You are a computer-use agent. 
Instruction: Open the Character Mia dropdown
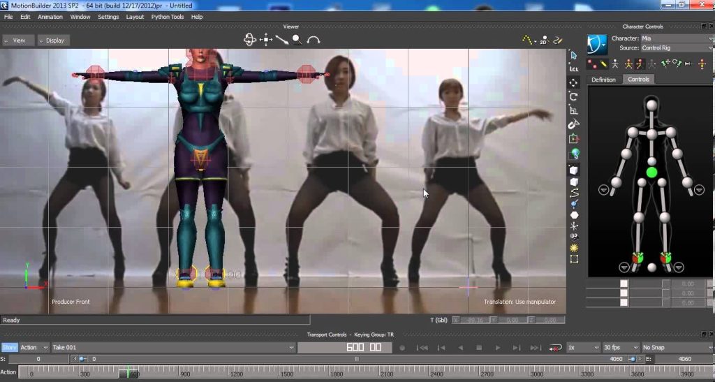point(676,38)
